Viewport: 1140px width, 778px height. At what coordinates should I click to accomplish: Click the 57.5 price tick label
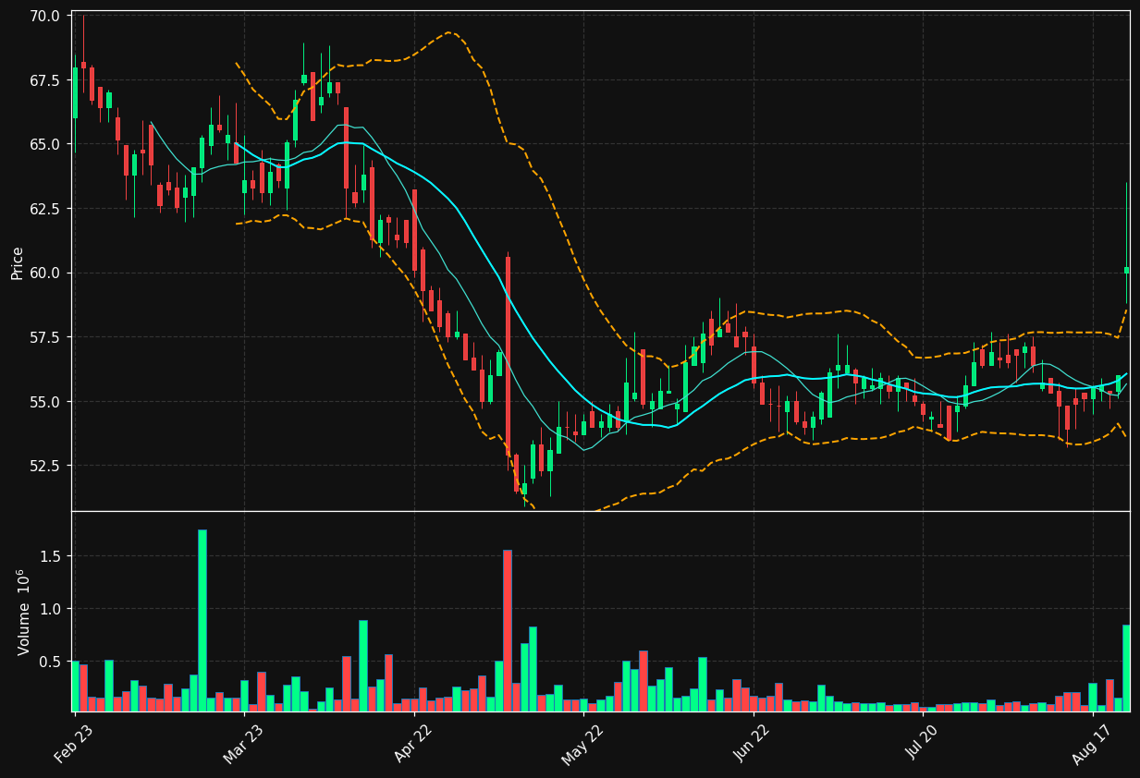click(45, 337)
